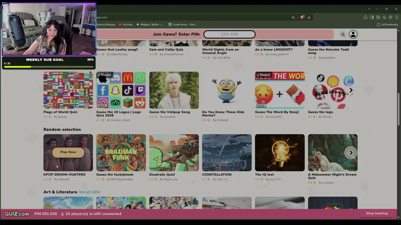Open the YouTube bookmark
The width and height of the screenshot is (401, 225).
coord(126,24)
